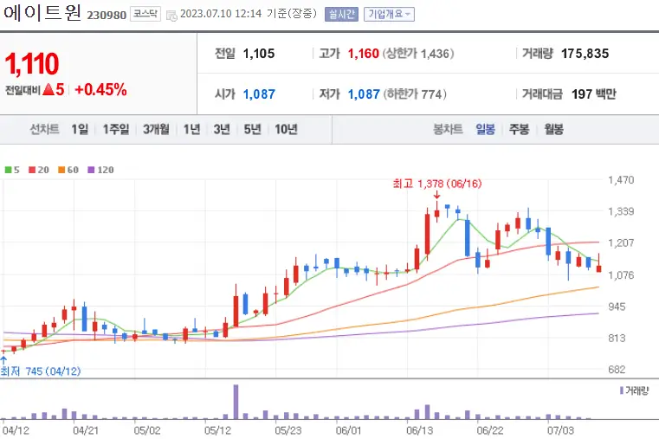This screenshot has height=439, width=659.
Task: Click the green 5-day moving average swatch
Action: point(8,170)
